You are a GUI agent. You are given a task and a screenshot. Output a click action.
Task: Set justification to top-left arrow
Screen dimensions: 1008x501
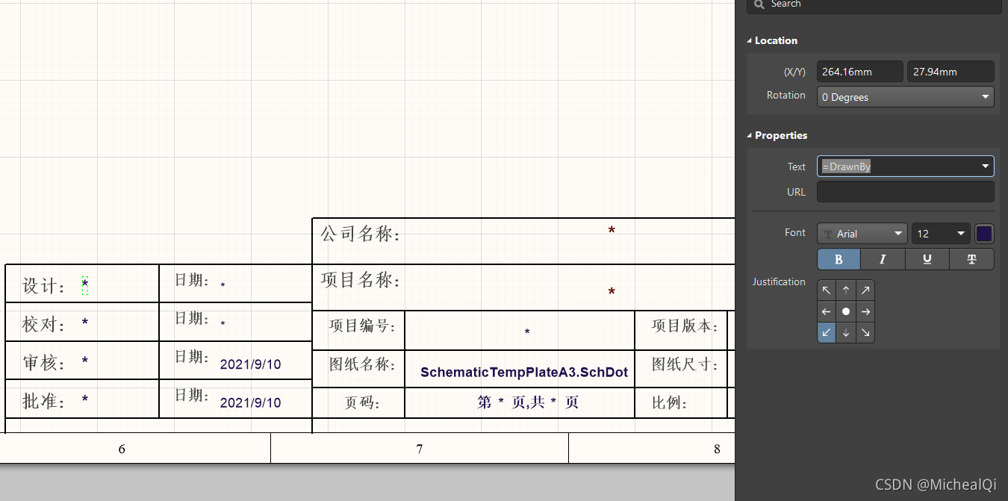coord(827,290)
